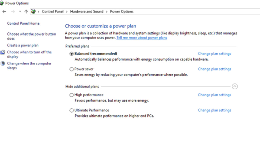Select the Balanced (recommended) plan

(x=71, y=54)
